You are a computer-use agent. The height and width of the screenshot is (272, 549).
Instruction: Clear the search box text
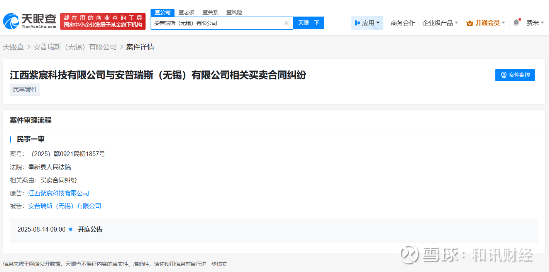tap(286, 23)
